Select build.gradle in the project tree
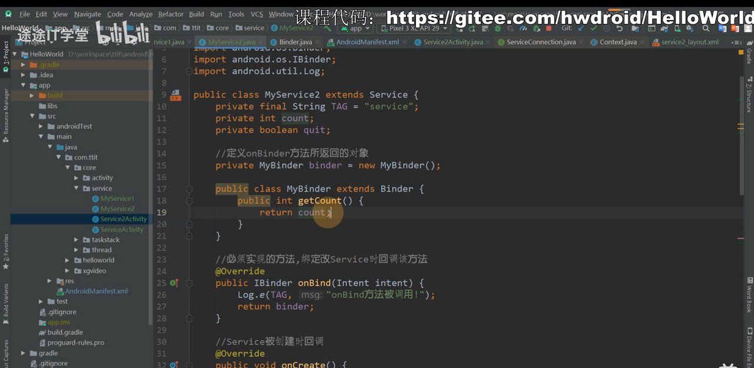This screenshot has height=368, width=754. [65, 332]
